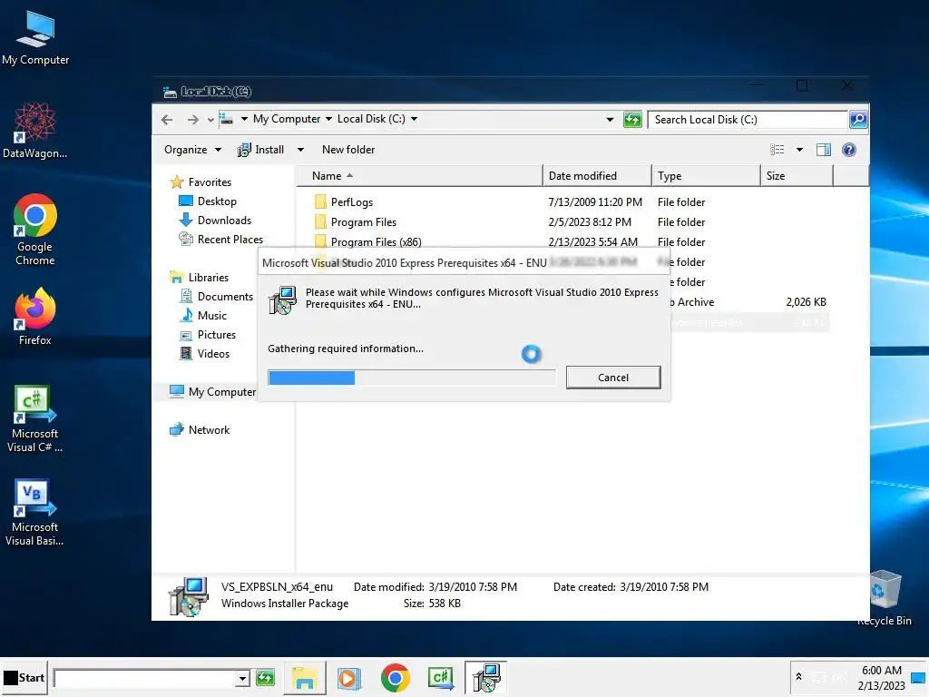929x697 pixels.
Task: Sort by the Size column
Action: (x=797, y=176)
